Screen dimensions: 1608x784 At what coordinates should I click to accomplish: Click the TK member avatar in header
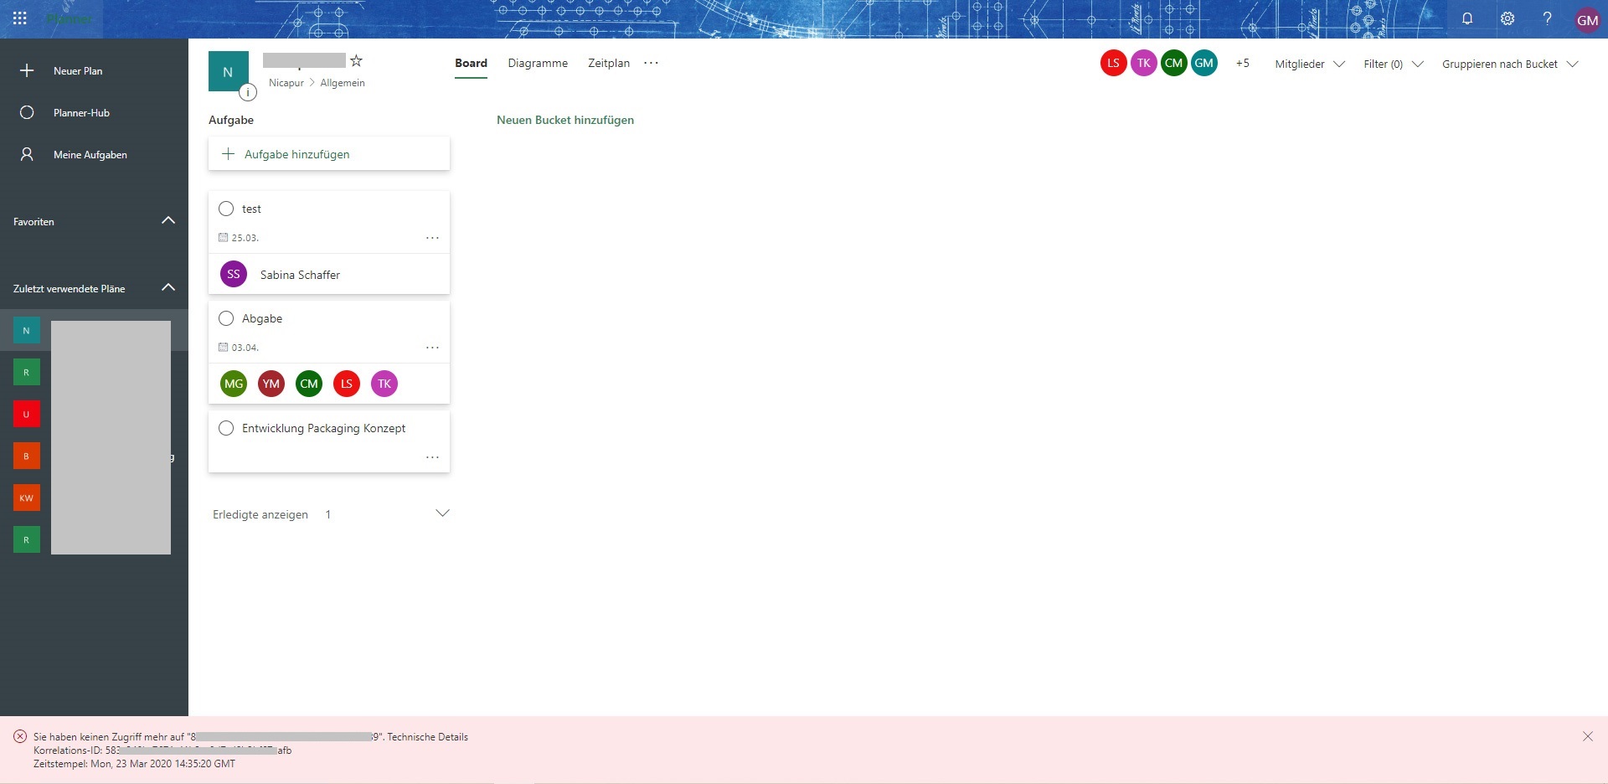1143,63
